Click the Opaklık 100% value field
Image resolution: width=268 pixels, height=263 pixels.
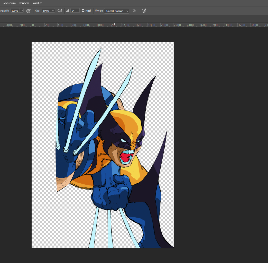15,11
